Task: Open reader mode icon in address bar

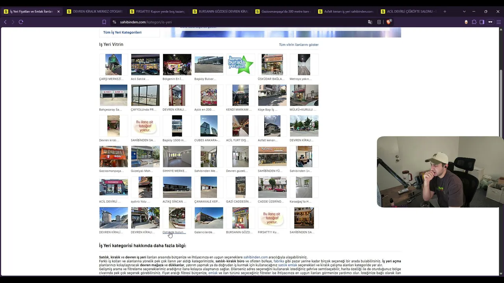Action: tap(379, 22)
